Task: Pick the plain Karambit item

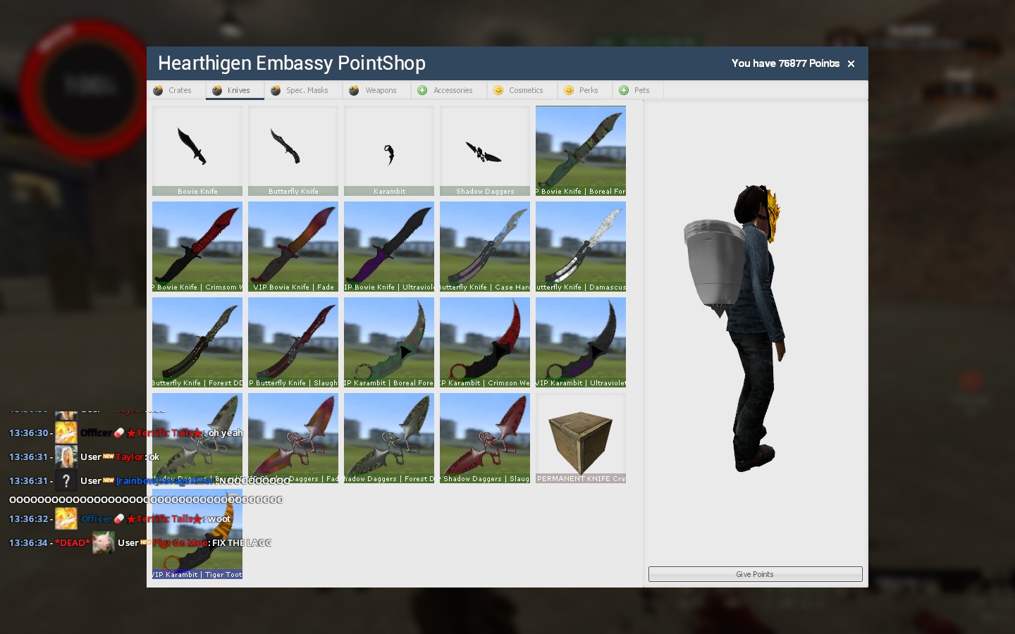Action: (x=389, y=151)
